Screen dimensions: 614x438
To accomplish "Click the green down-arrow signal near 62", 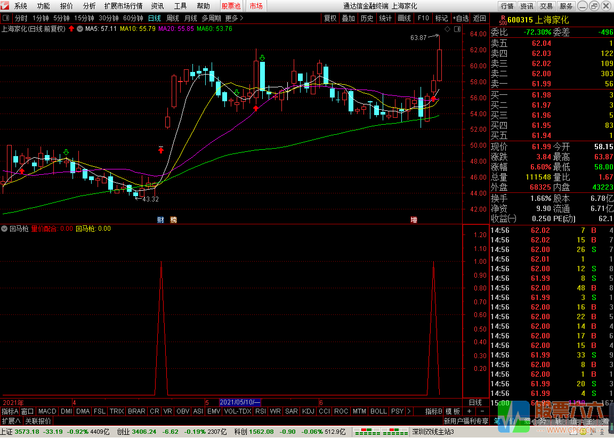I will pos(262,58).
